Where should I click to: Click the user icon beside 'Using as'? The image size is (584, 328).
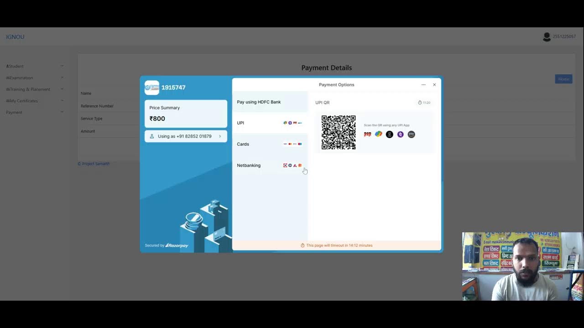coord(152,136)
